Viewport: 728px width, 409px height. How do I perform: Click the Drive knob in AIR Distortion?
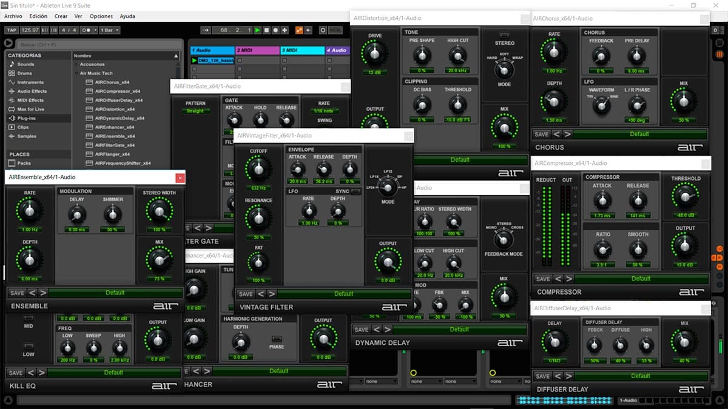point(374,54)
